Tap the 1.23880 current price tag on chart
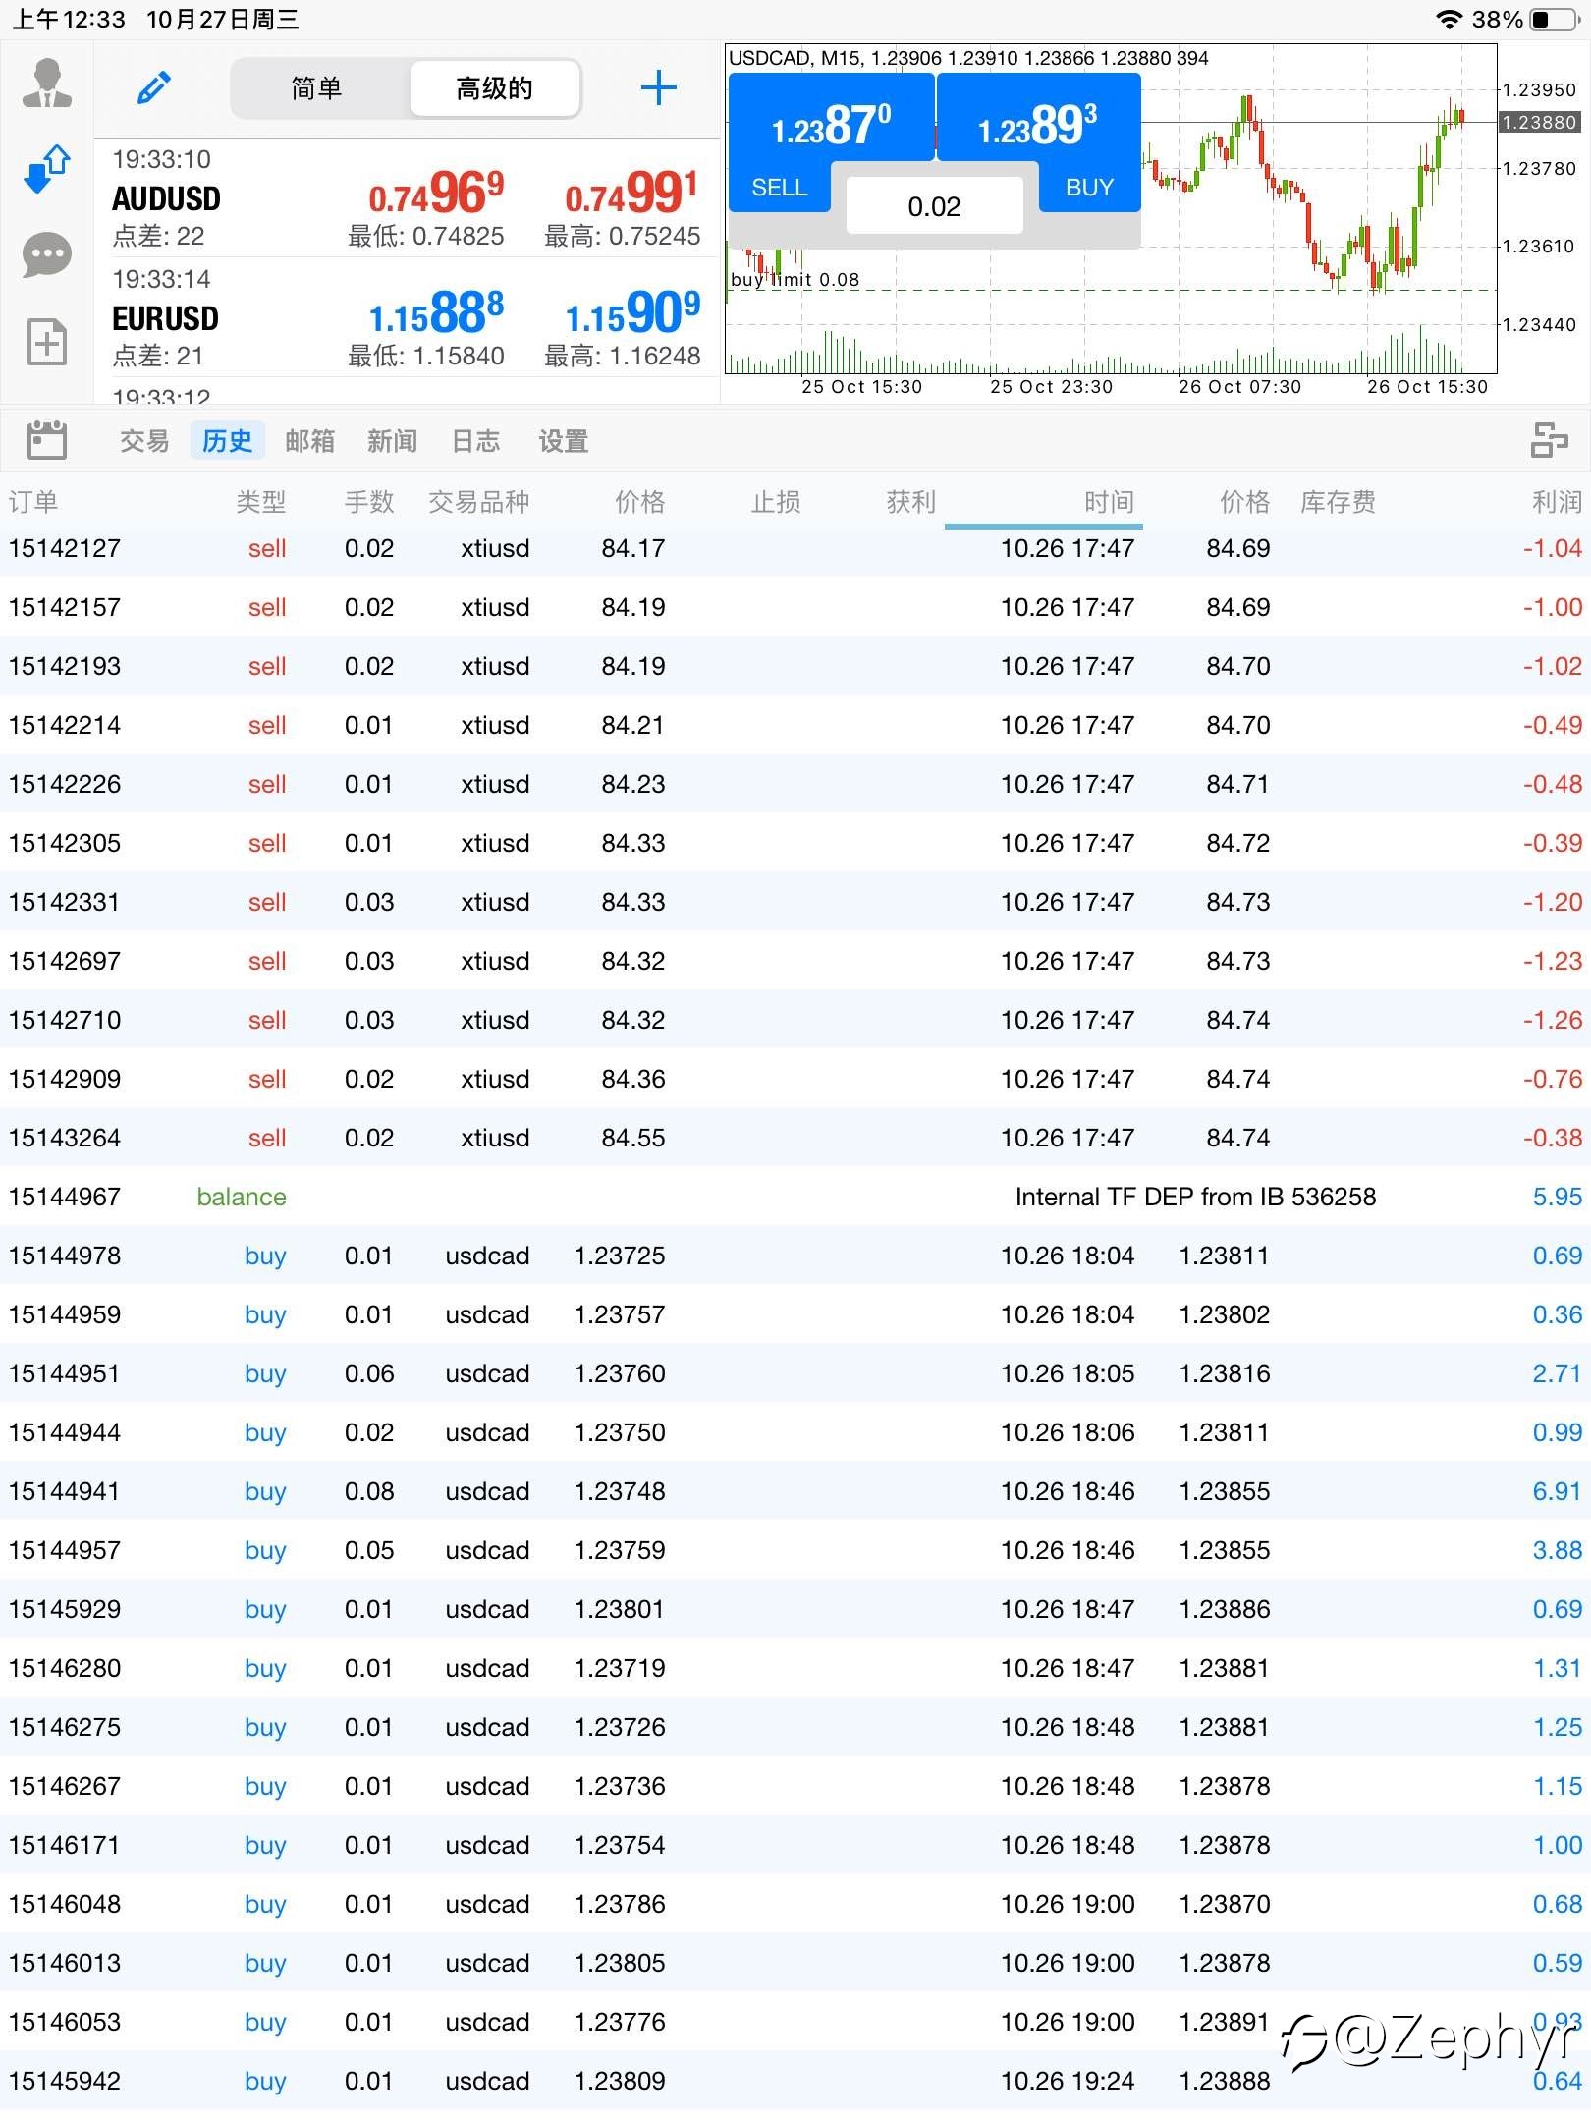1591x2122 pixels. pyautogui.click(x=1539, y=122)
